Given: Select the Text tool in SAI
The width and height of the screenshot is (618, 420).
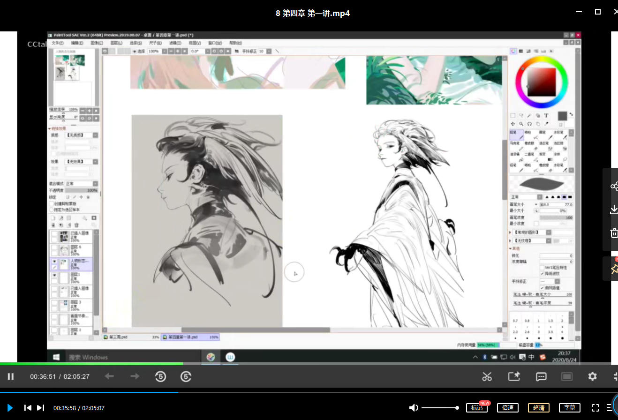Looking at the screenshot, I should point(546,115).
